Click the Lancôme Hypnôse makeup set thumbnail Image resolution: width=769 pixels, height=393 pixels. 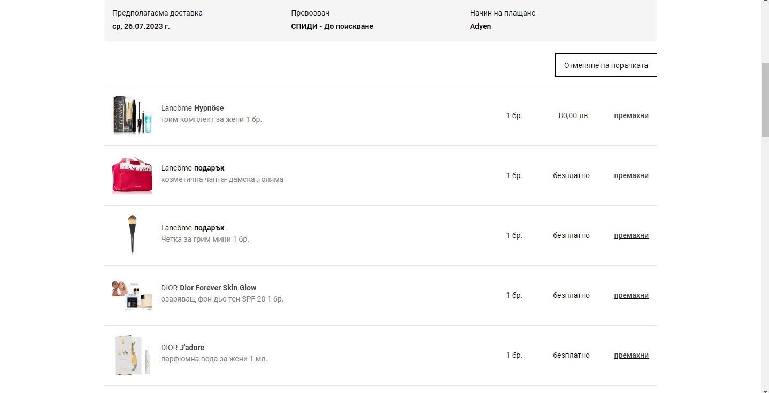pos(132,115)
